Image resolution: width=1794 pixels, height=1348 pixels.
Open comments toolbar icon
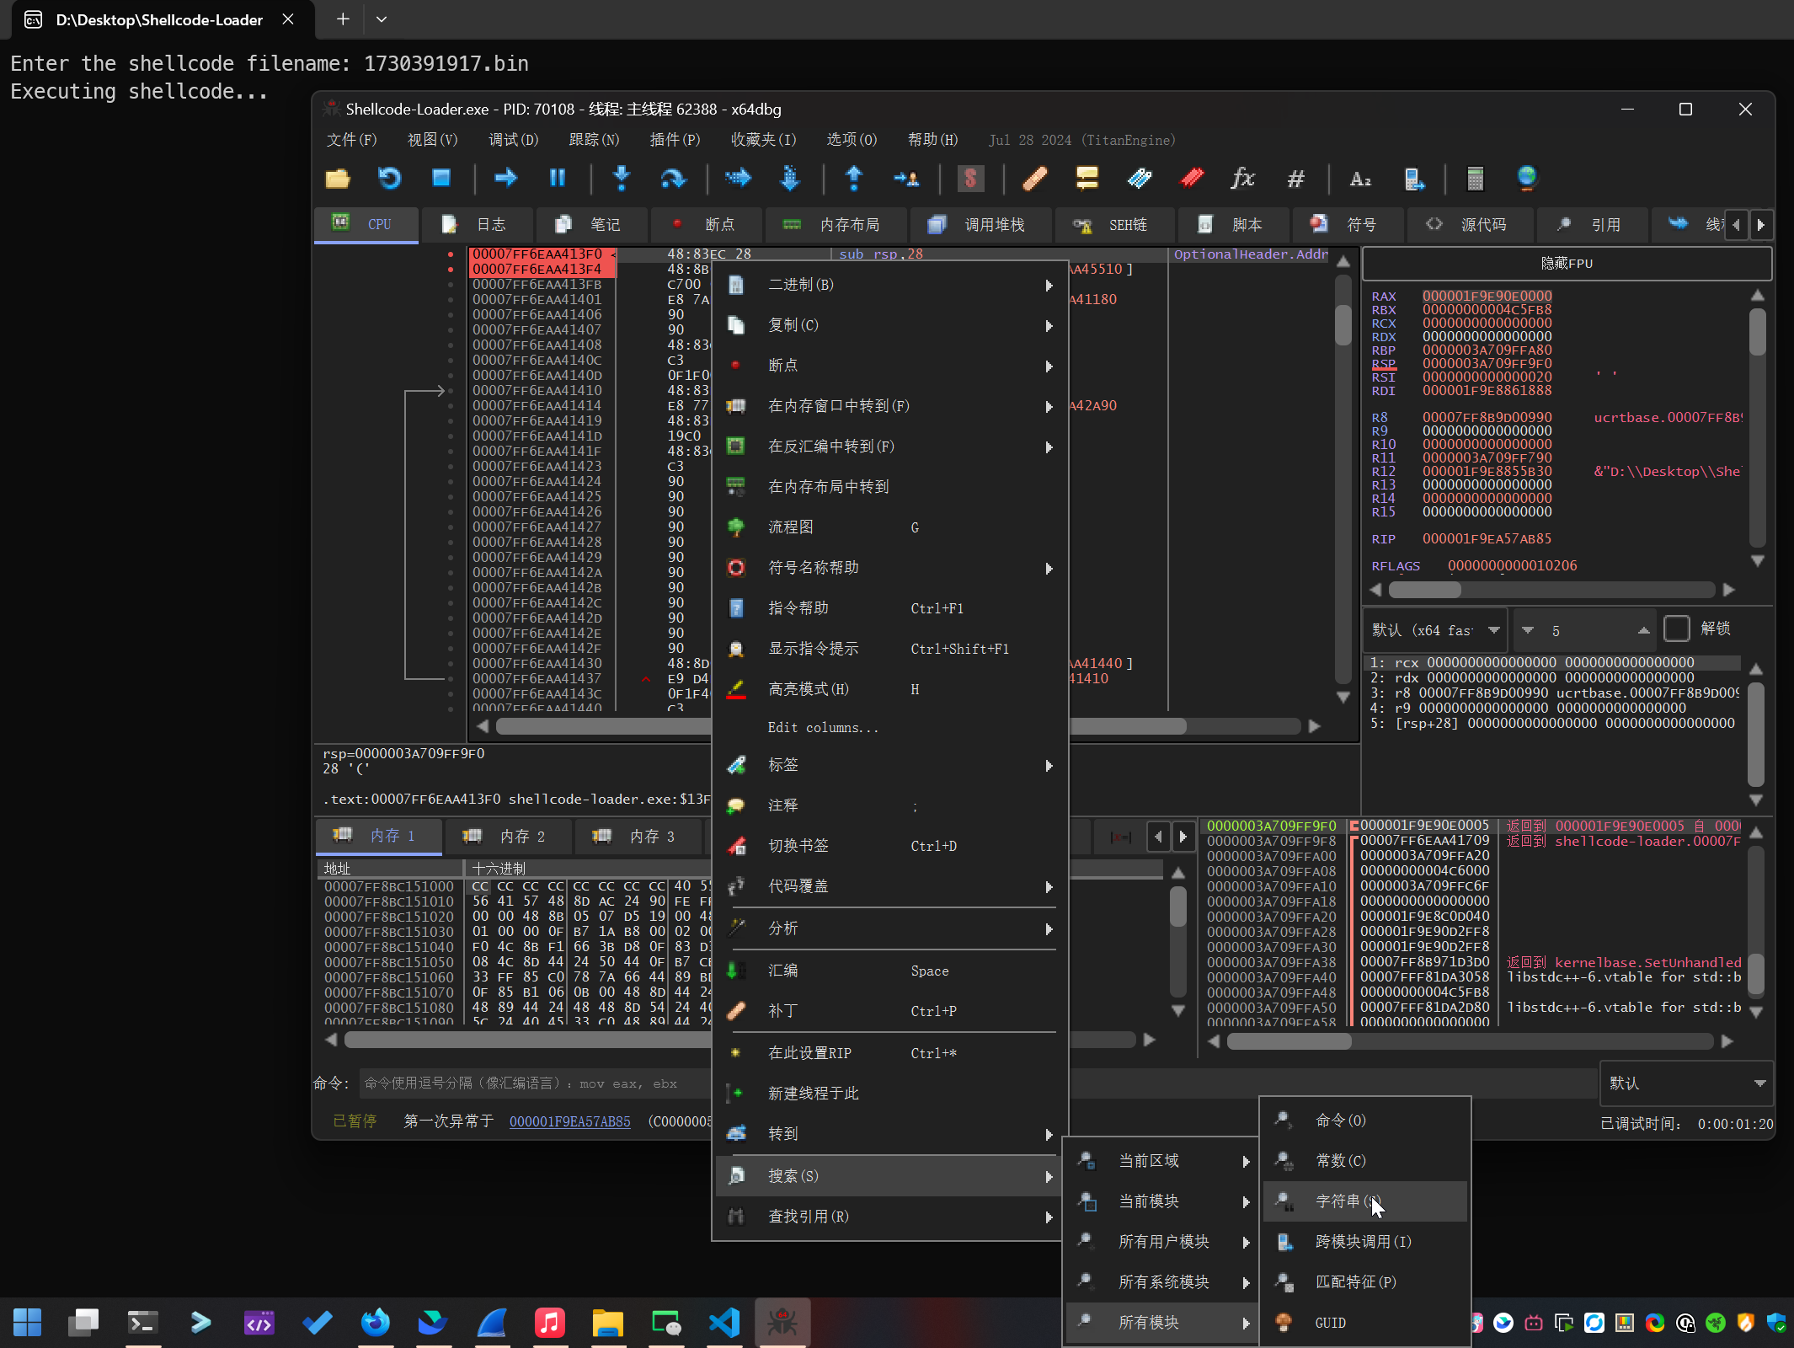(x=1087, y=179)
